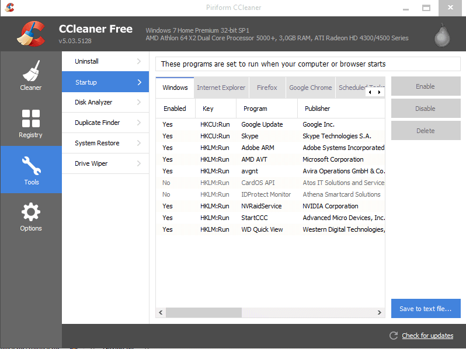Image resolution: width=466 pixels, height=349 pixels.
Task: Click chevron next to Drive Wiper
Action: click(139, 163)
